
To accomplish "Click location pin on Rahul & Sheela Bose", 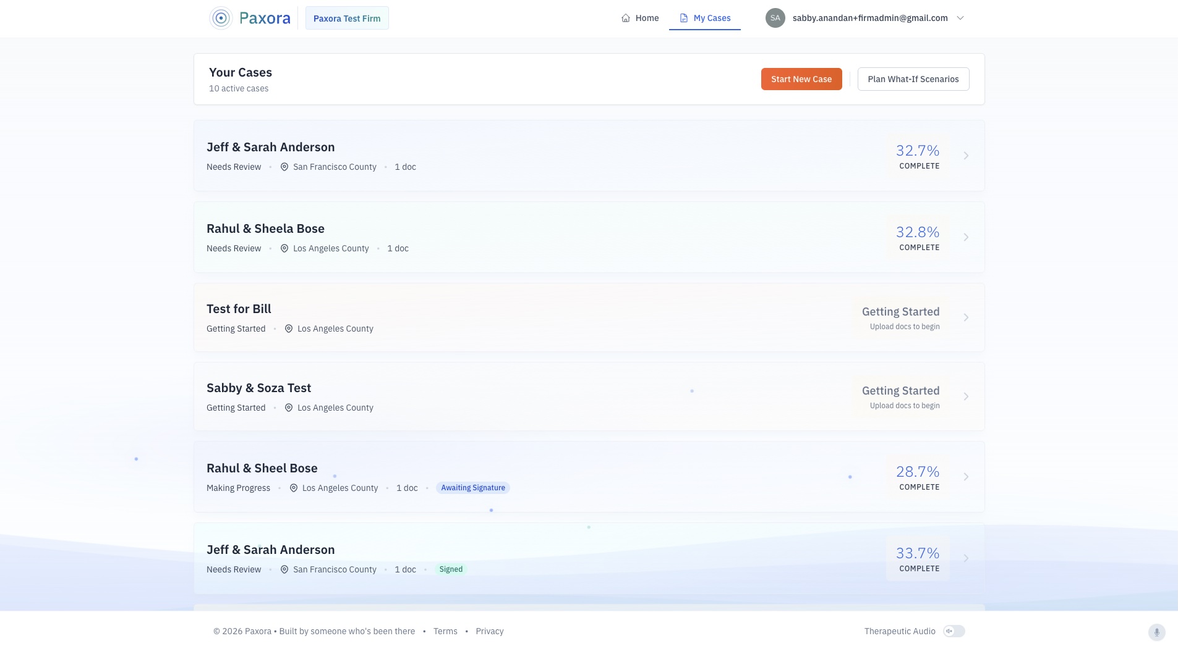I will click(x=284, y=248).
